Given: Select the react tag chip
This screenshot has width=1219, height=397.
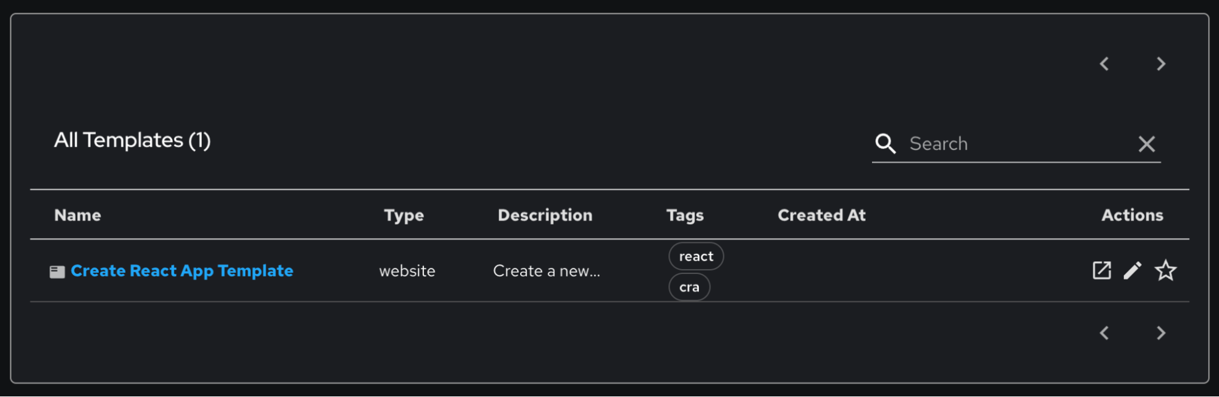Looking at the screenshot, I should pyautogui.click(x=696, y=256).
